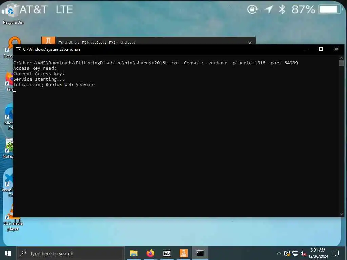This screenshot has width=347, height=260.
Task: Open the Notepad++ desktop shortcut
Action: pyautogui.click(x=8, y=148)
